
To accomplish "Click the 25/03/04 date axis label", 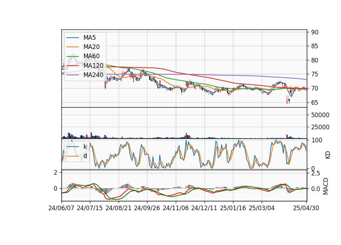I will pos(262,208).
